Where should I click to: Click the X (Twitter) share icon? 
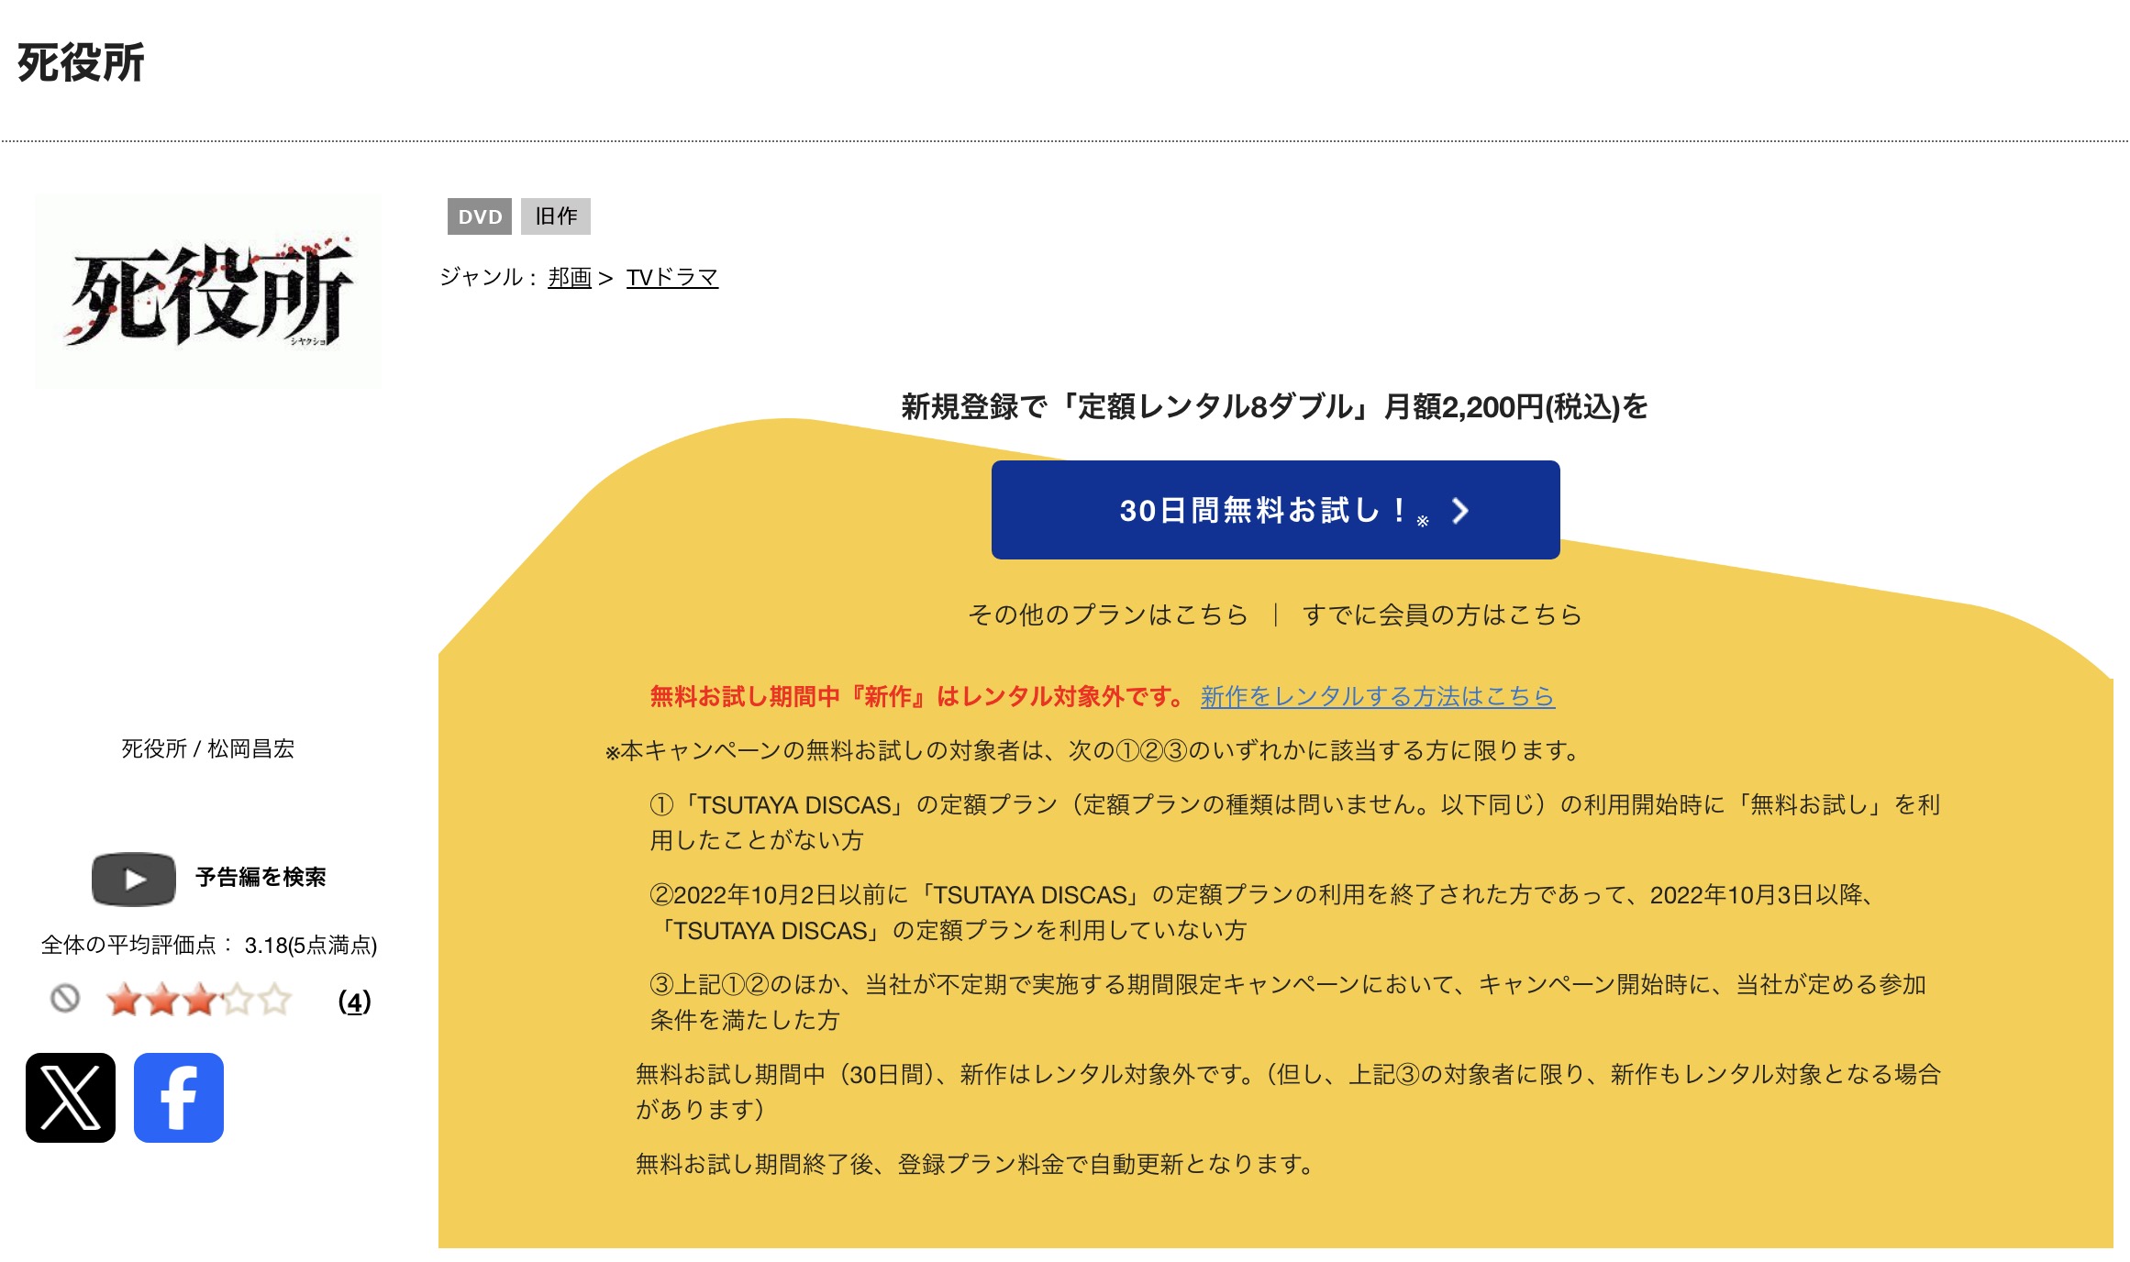pyautogui.click(x=71, y=1097)
